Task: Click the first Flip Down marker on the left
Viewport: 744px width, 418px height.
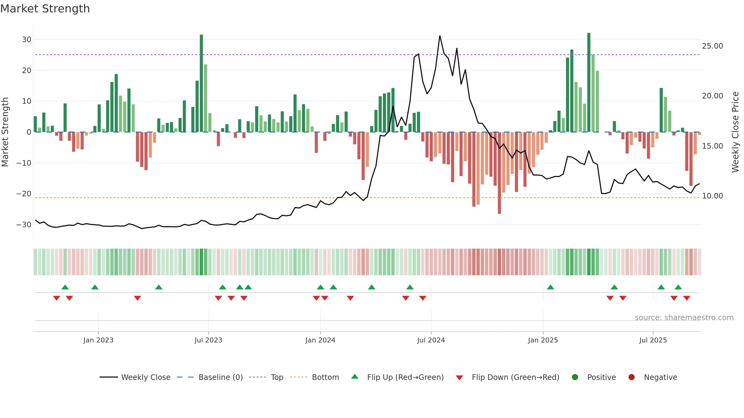Action: pos(56,298)
